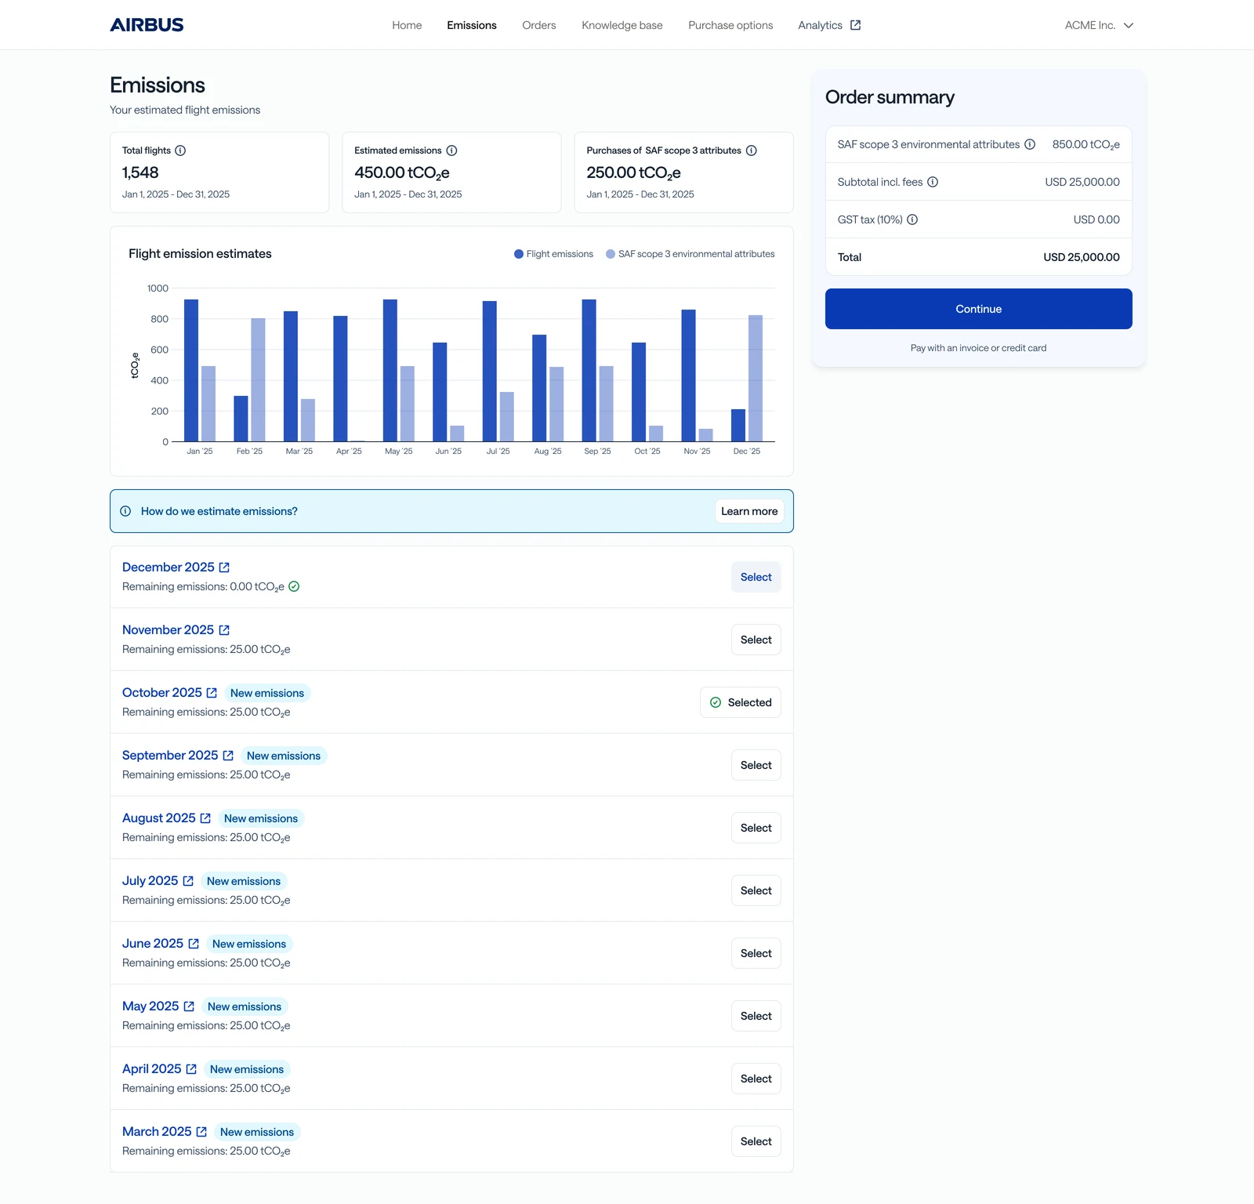1254x1204 pixels.
Task: Show info for Purchases of SAF scope 3 attributes
Action: 752,150
